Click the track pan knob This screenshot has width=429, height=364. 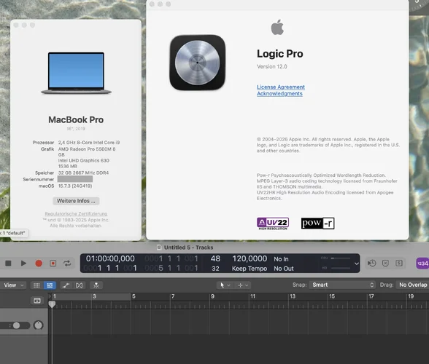(x=38, y=325)
